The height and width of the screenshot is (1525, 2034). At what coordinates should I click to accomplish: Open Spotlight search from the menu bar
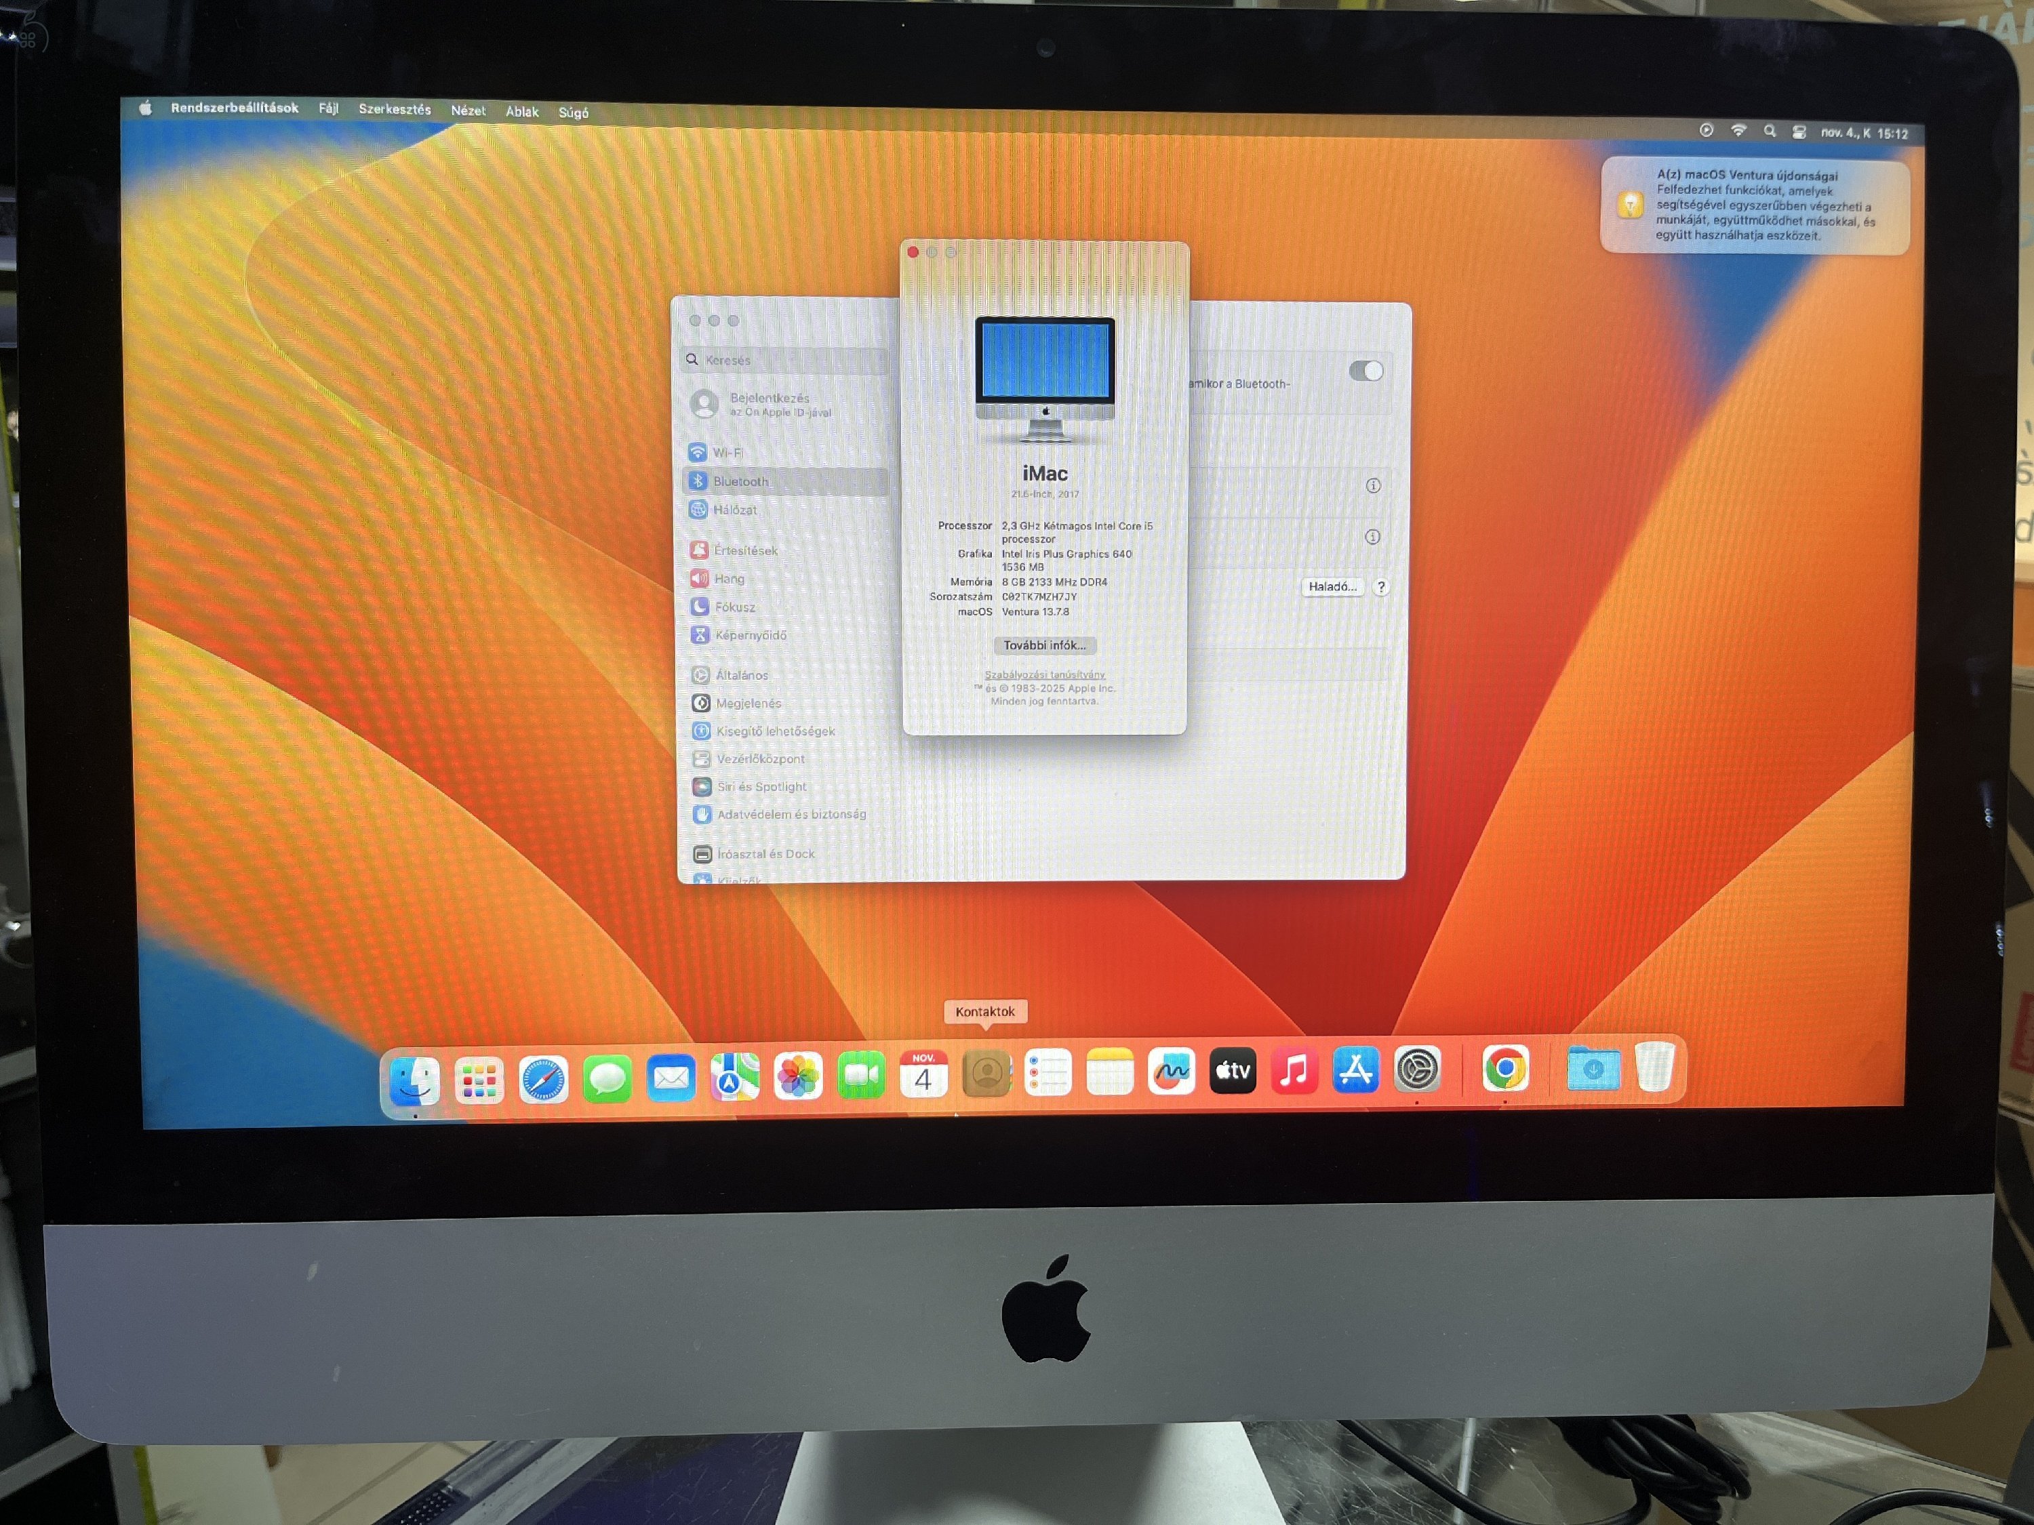click(x=1769, y=132)
